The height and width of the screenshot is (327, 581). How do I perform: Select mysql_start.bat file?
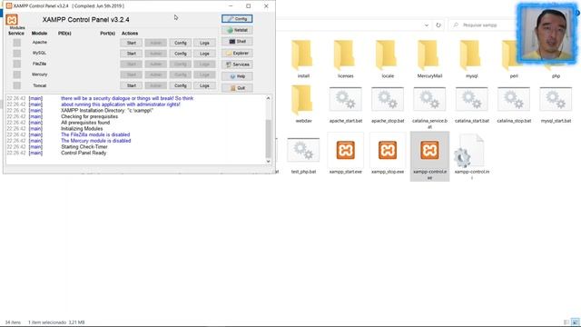click(556, 105)
